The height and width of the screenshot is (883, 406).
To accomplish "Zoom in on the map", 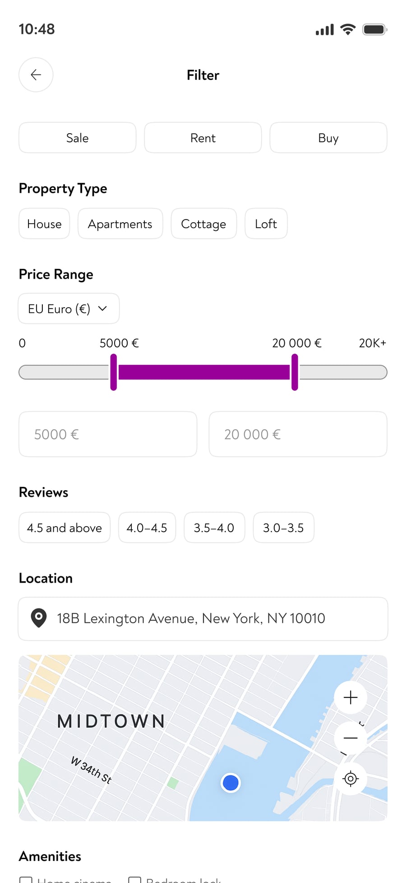I will click(x=351, y=698).
